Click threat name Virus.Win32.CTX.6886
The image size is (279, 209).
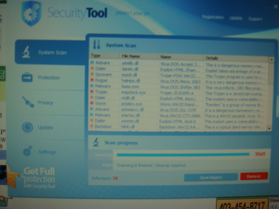180,116
